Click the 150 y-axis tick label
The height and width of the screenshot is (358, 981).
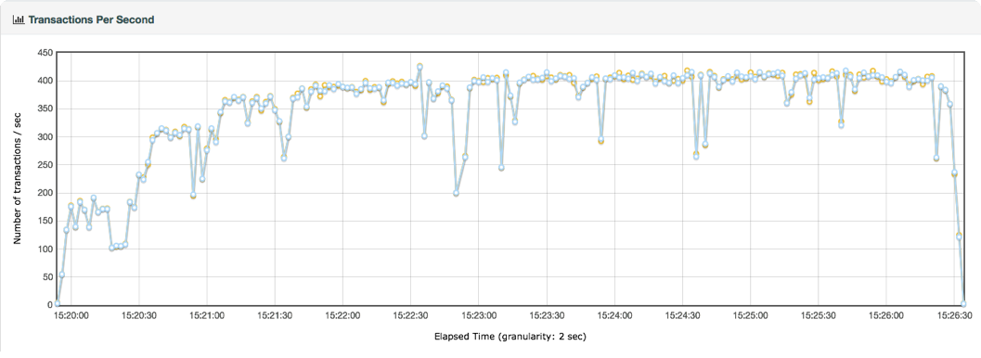[x=45, y=221]
